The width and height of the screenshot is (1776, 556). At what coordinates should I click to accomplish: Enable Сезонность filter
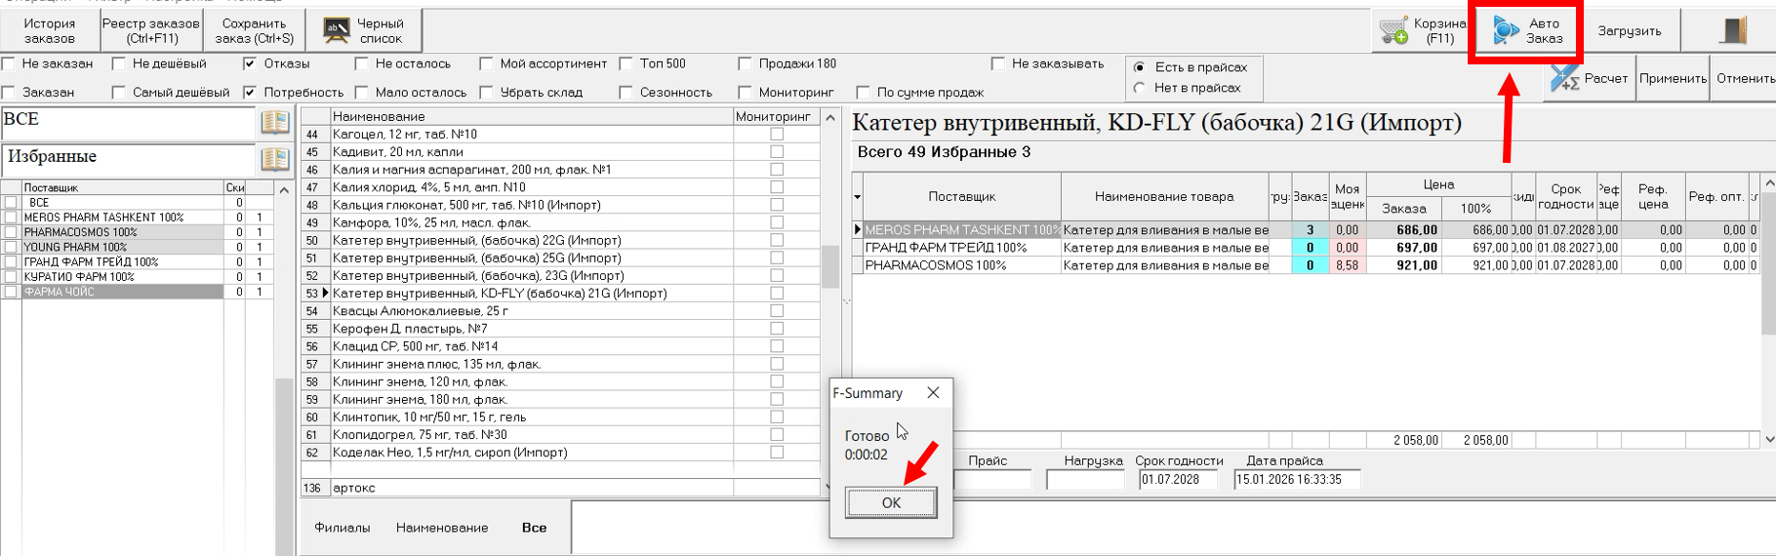click(x=626, y=92)
